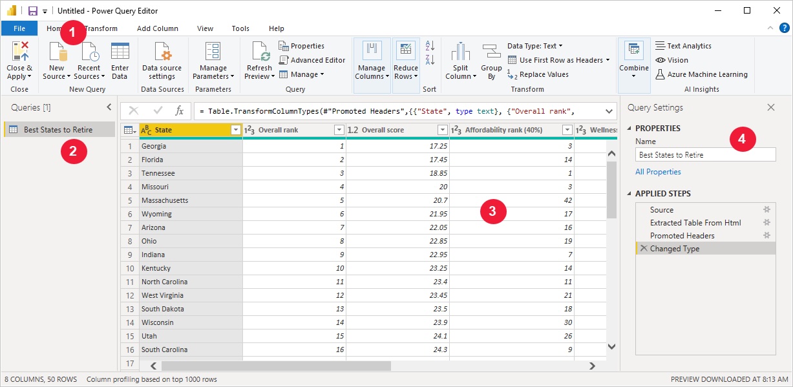Open the State column filter dropdown
The height and width of the screenshot is (387, 793).
coord(236,129)
